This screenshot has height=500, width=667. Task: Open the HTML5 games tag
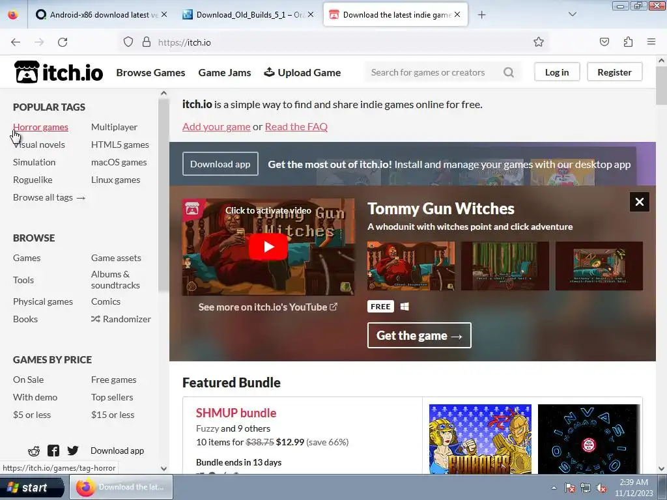(120, 145)
